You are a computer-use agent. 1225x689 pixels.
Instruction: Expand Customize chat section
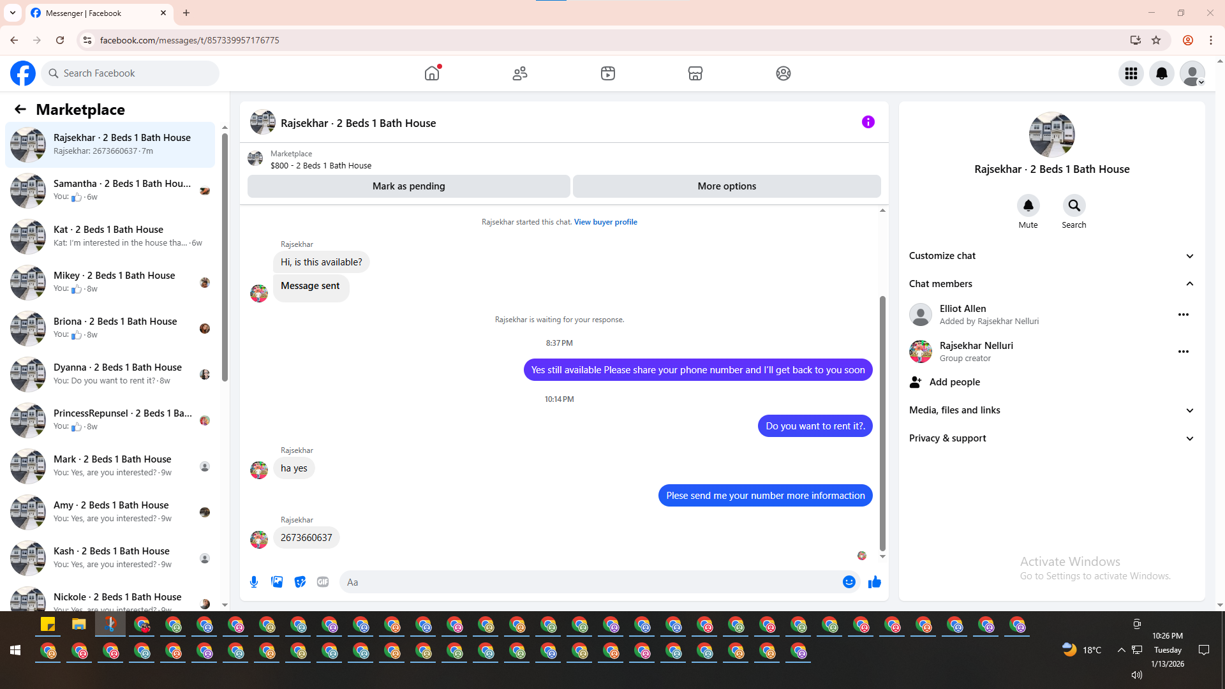(1051, 256)
